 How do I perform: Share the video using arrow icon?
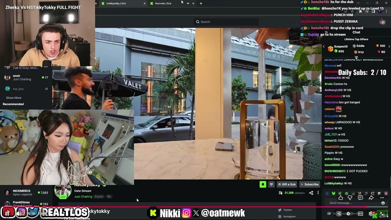pos(371,198)
